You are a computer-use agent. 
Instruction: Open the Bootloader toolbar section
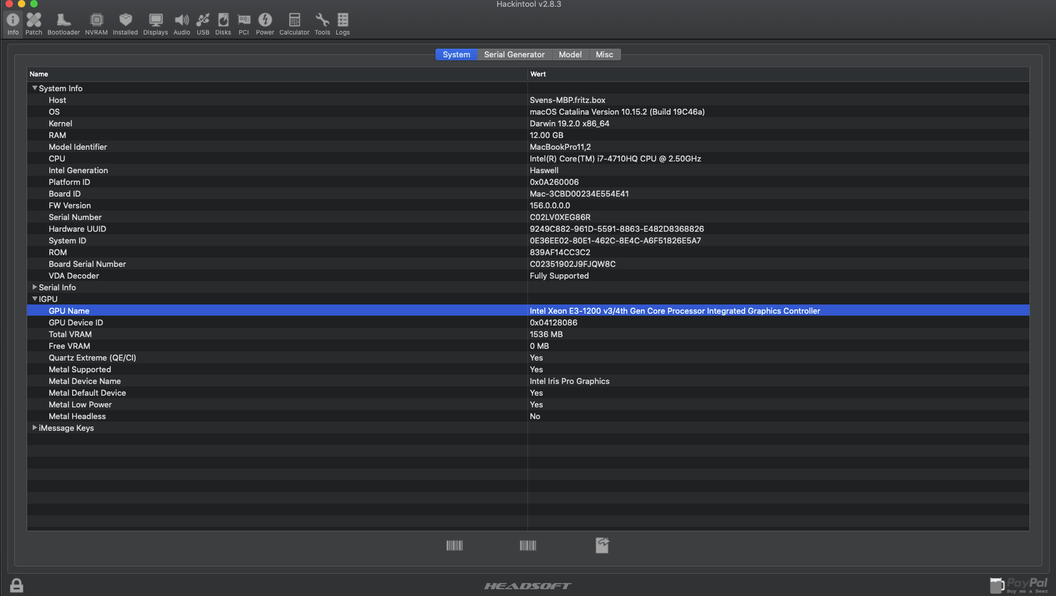[x=64, y=24]
